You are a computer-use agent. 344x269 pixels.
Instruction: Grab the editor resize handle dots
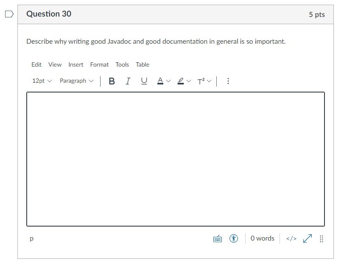pyautogui.click(x=321, y=238)
